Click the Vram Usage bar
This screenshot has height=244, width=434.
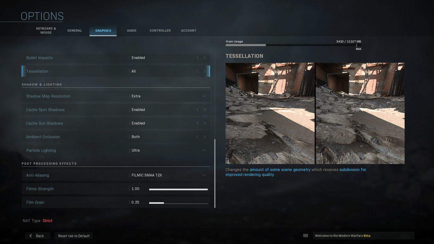pos(293,45)
